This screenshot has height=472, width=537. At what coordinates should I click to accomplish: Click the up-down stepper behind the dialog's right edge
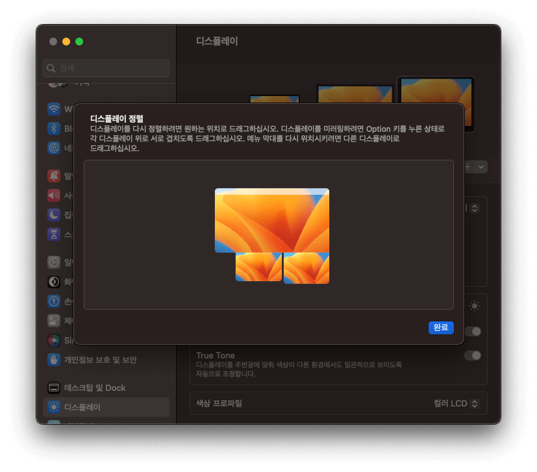tap(475, 208)
